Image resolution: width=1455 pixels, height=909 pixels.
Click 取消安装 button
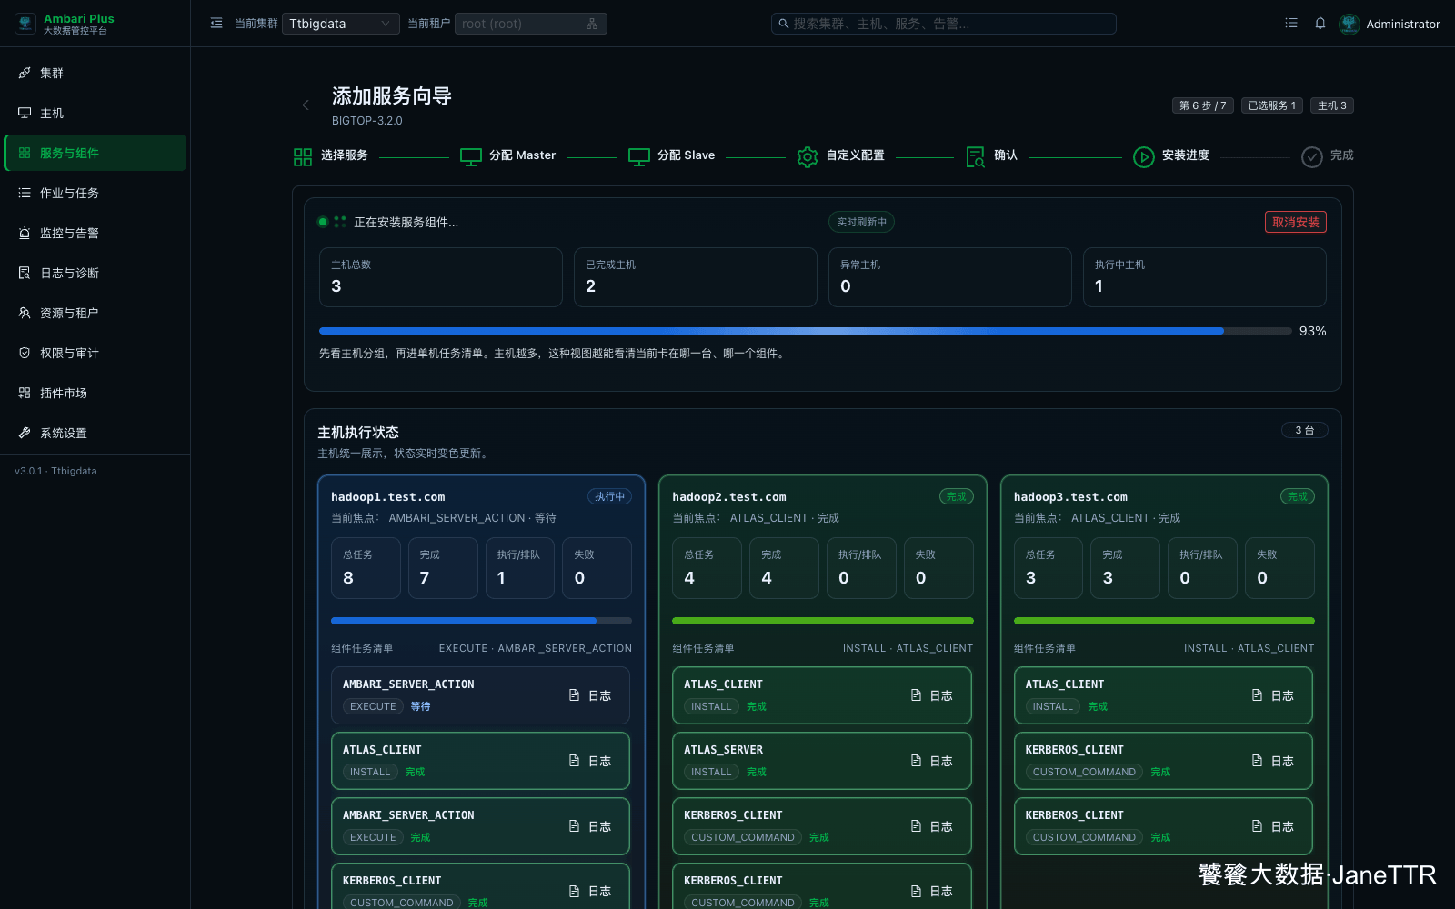click(x=1295, y=222)
